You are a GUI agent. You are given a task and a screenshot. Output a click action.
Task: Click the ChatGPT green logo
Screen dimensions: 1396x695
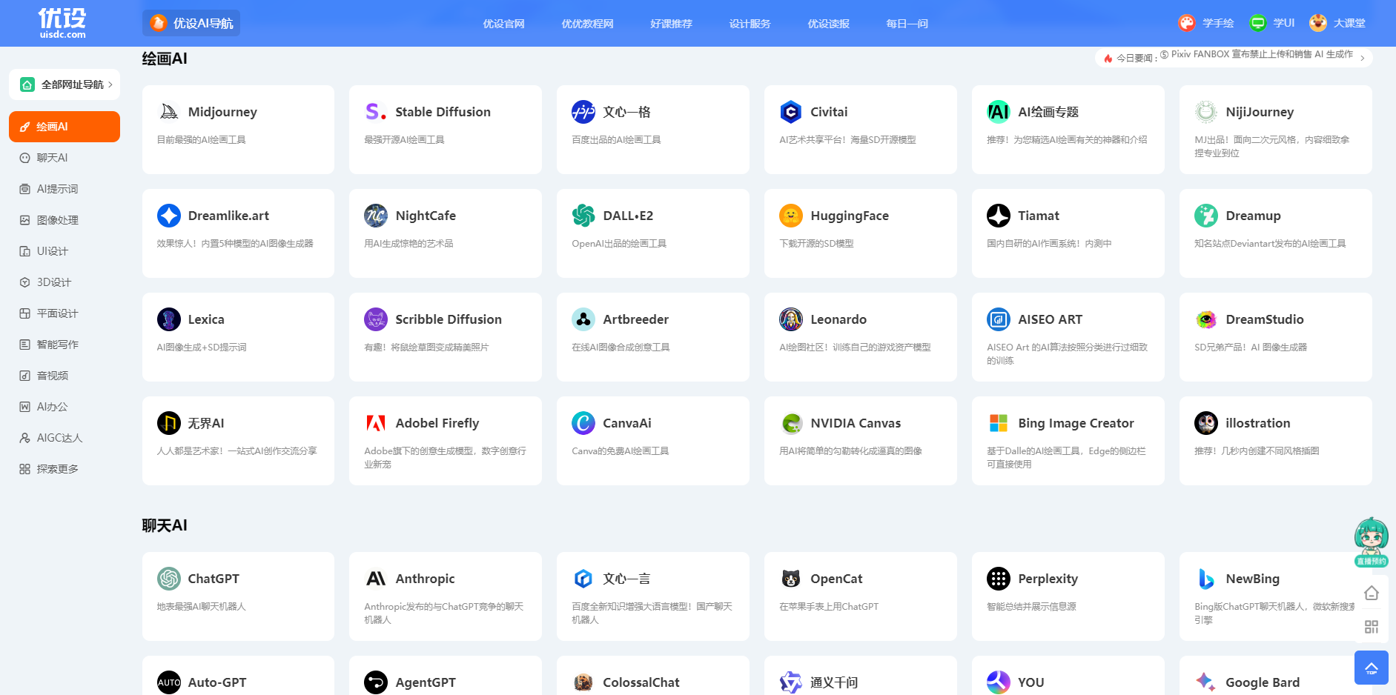169,579
